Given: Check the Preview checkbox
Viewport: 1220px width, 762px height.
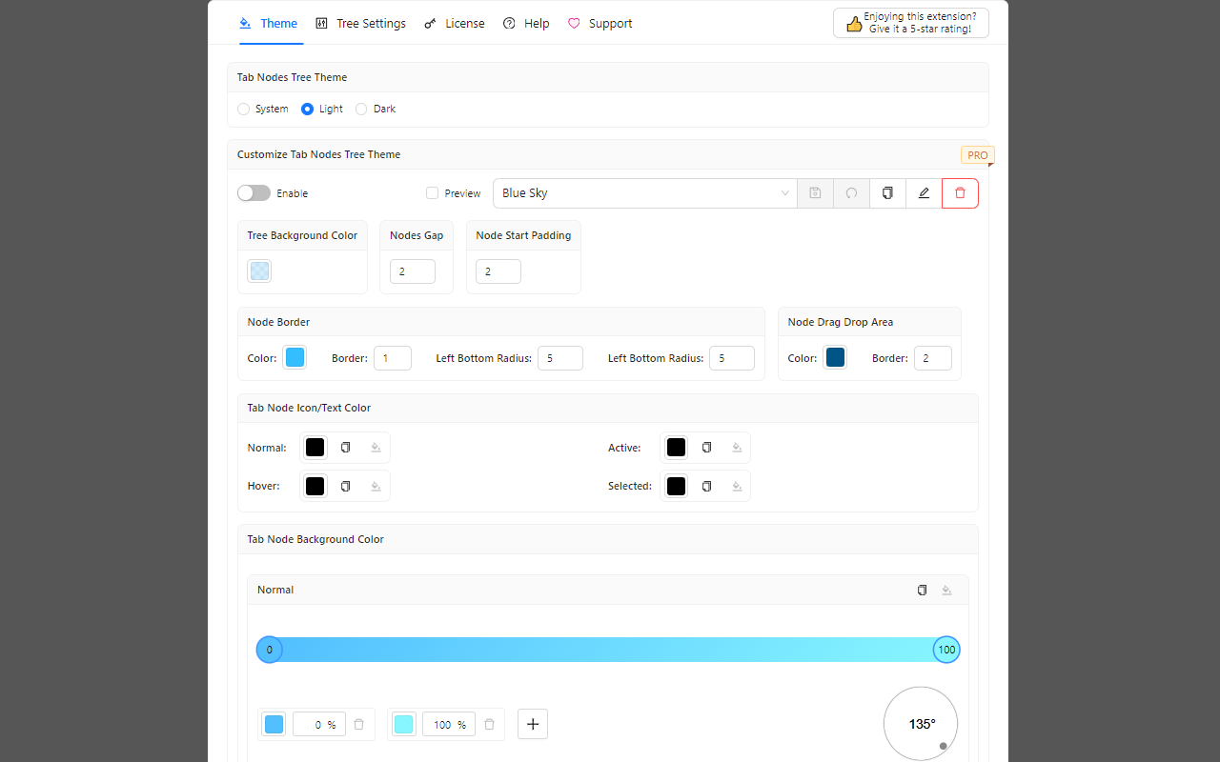Looking at the screenshot, I should 432,192.
